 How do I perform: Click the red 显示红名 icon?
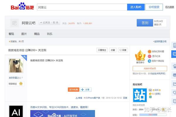pos(149,56)
